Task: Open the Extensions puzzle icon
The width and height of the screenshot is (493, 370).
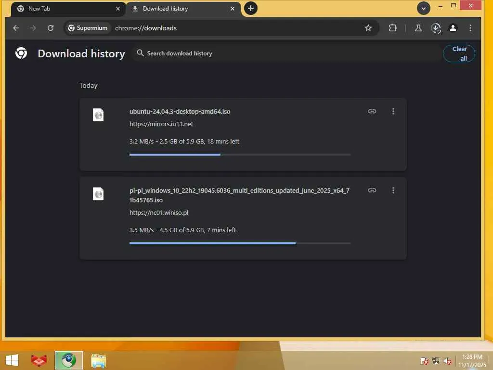Action: 392,28
